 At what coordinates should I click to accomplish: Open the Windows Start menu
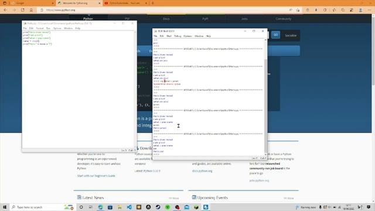(5, 207)
